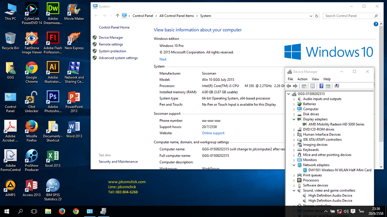Image resolution: width=387 pixels, height=217 pixels.
Task: Expand the Batteries tree node
Action: 294,104
